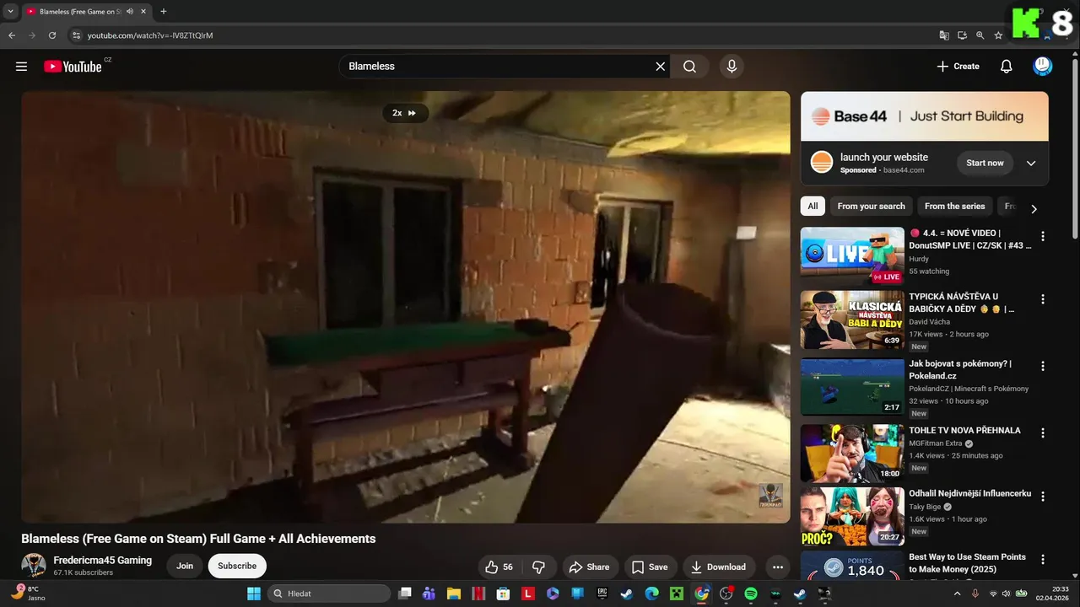The width and height of the screenshot is (1080, 607).
Task: Join the Fredericma45 Gaming channel
Action: click(x=185, y=567)
